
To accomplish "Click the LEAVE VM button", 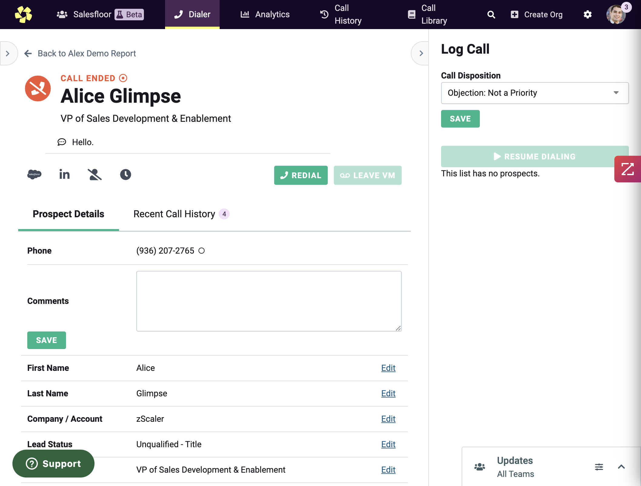I will point(368,175).
